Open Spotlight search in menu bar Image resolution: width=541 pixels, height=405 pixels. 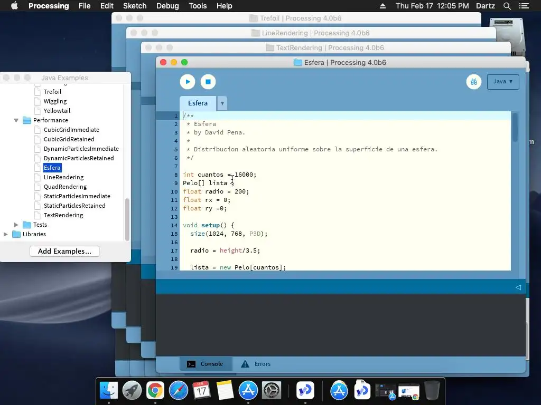507,6
